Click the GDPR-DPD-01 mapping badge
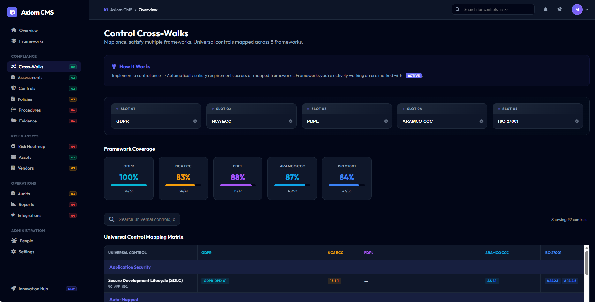The width and height of the screenshot is (595, 302). click(215, 281)
